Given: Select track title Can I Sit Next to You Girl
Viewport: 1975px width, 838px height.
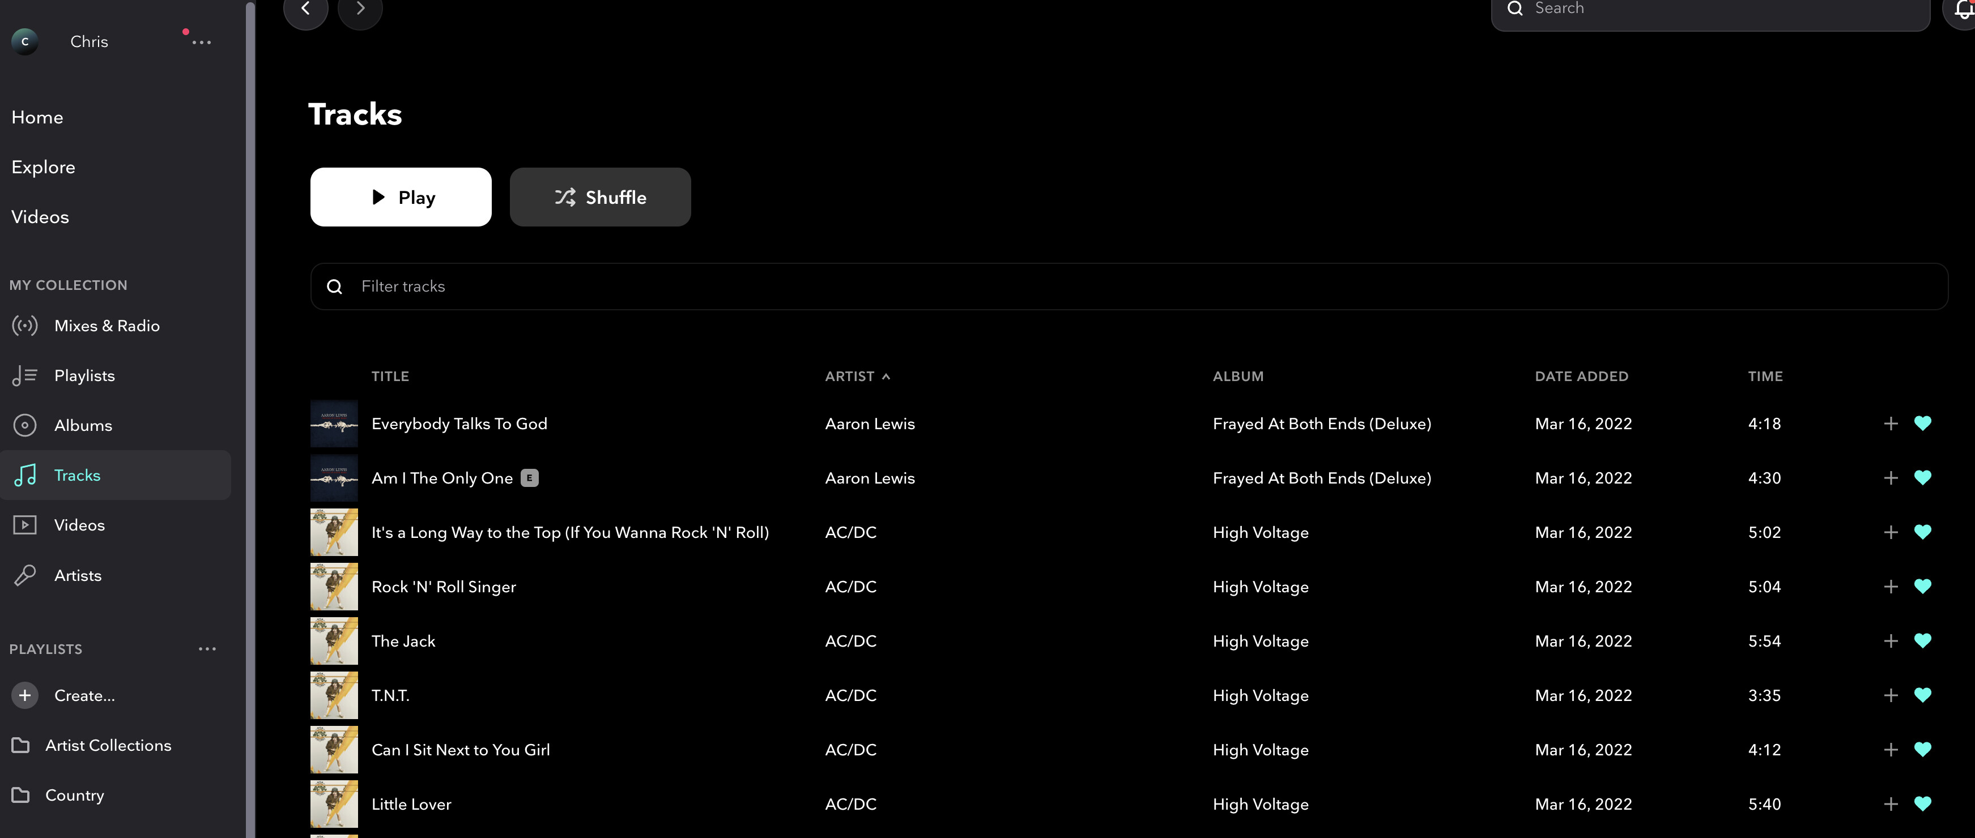Looking at the screenshot, I should tap(460, 750).
